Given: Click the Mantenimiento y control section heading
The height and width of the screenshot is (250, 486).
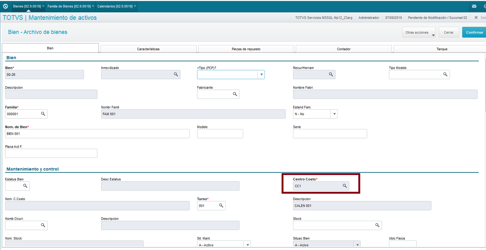Looking at the screenshot, I should click(32, 169).
